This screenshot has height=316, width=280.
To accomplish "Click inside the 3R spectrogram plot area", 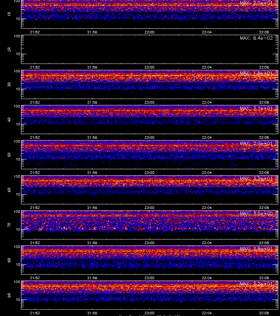I will (149, 84).
